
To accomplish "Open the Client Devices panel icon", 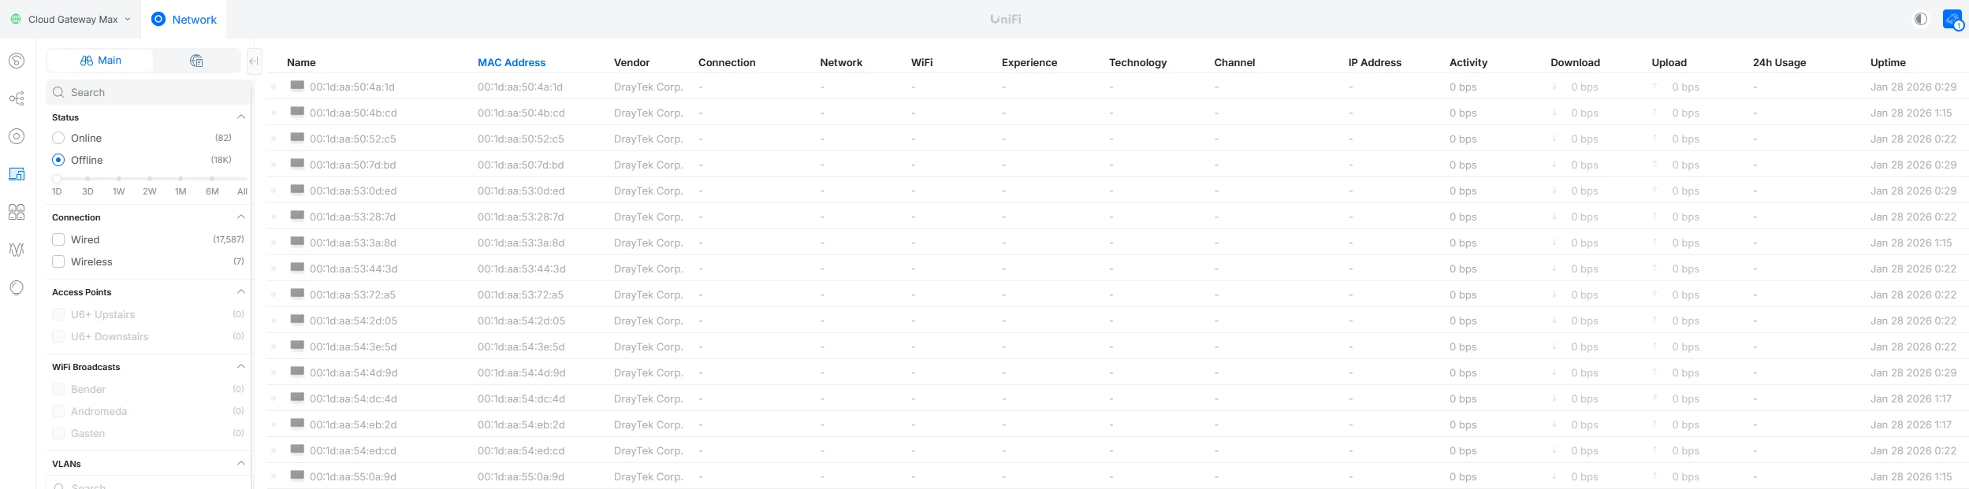I will pos(16,174).
